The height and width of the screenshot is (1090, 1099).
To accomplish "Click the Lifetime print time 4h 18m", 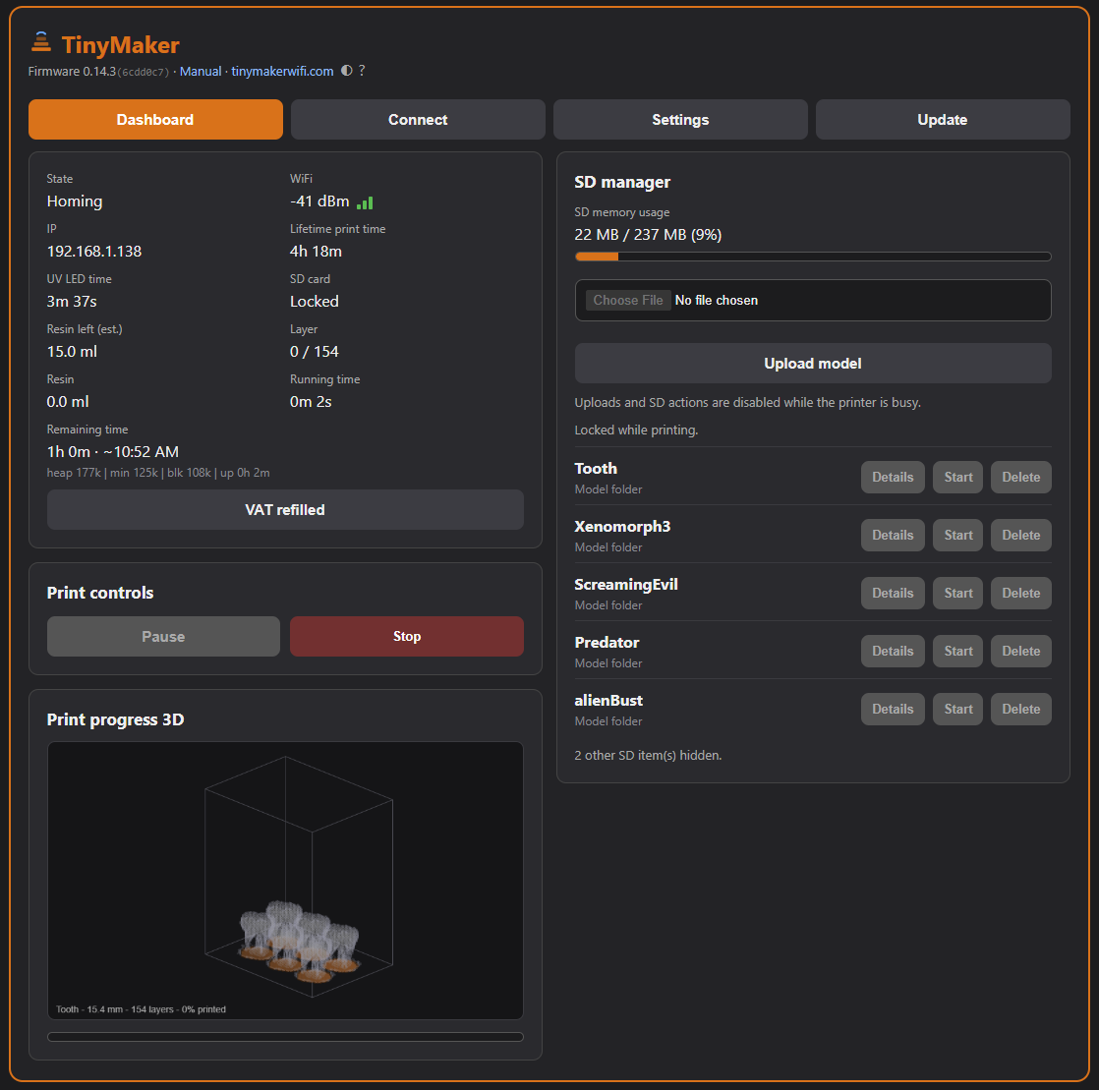I will [317, 251].
